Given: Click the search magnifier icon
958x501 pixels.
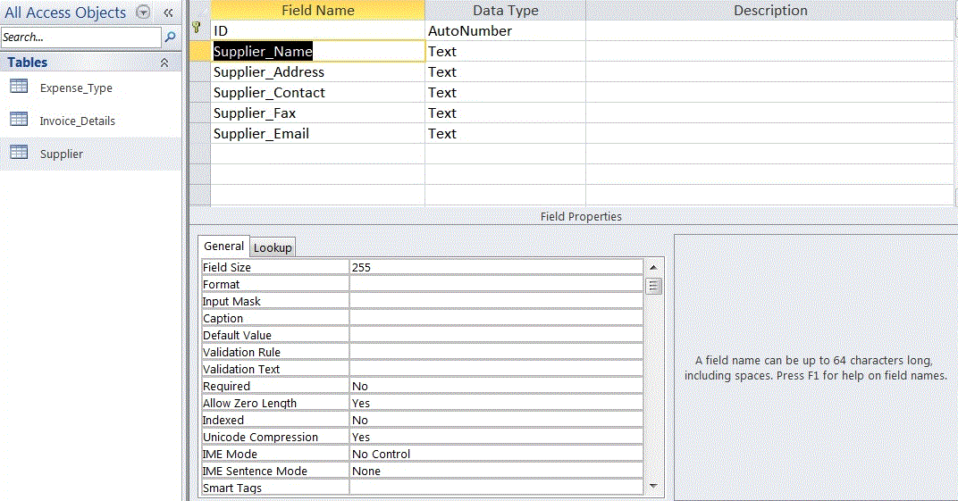Looking at the screenshot, I should (171, 38).
